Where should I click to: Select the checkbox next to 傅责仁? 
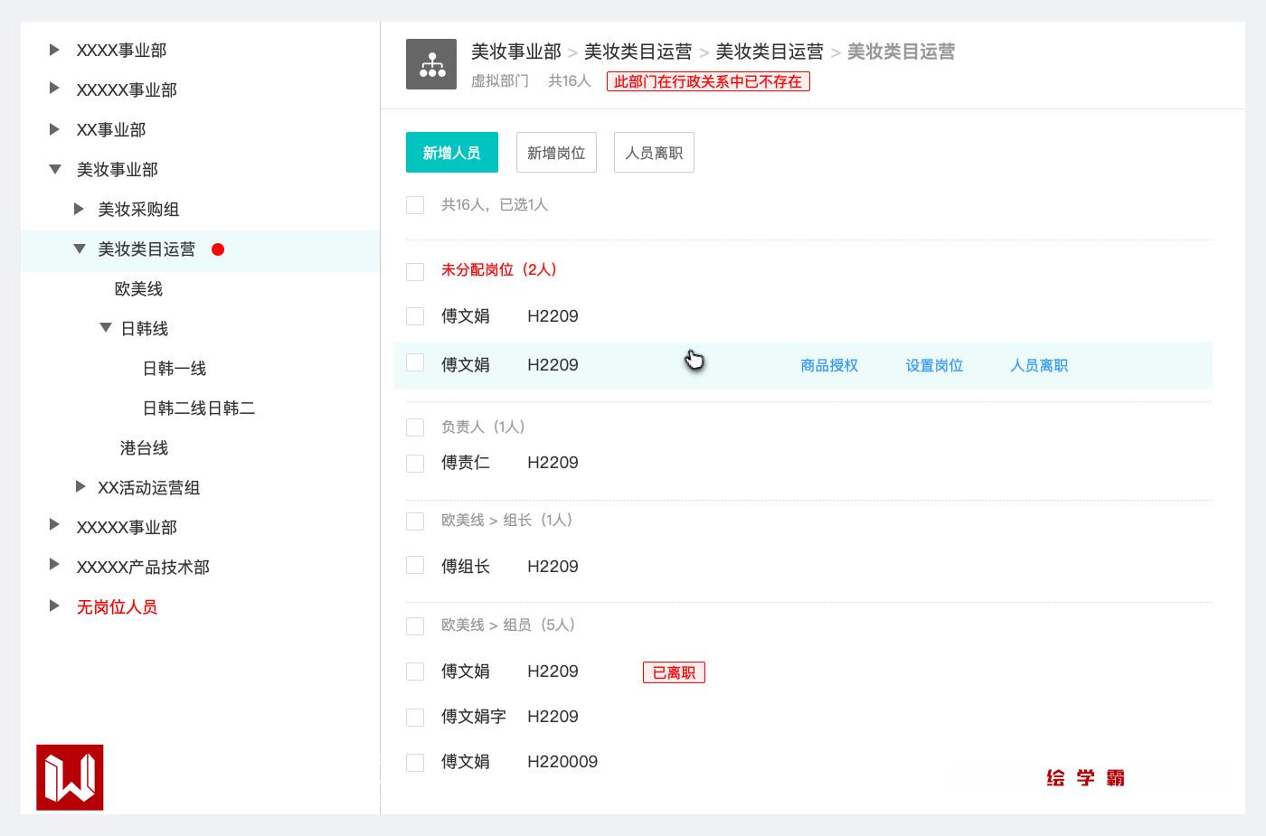[x=415, y=464]
